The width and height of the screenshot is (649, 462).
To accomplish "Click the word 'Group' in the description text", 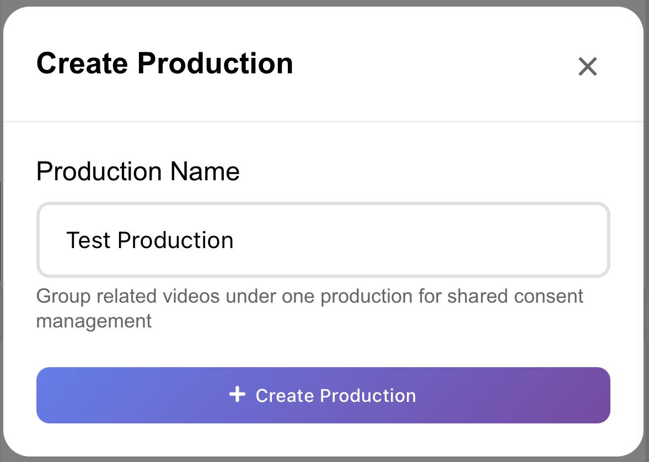I will (x=63, y=296).
